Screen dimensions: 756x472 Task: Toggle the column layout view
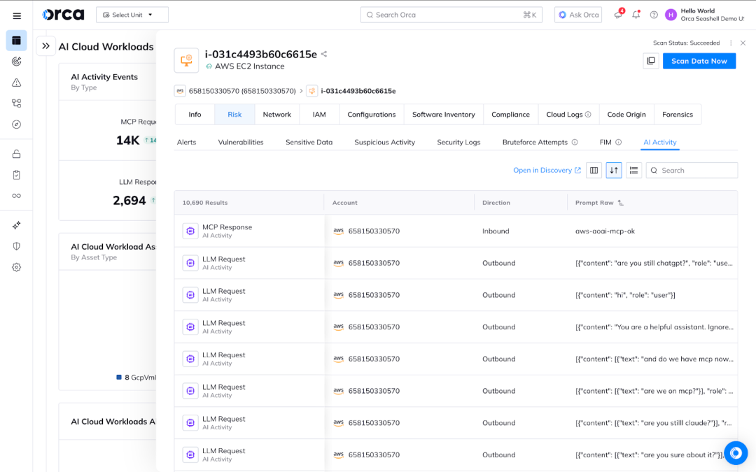click(x=594, y=170)
